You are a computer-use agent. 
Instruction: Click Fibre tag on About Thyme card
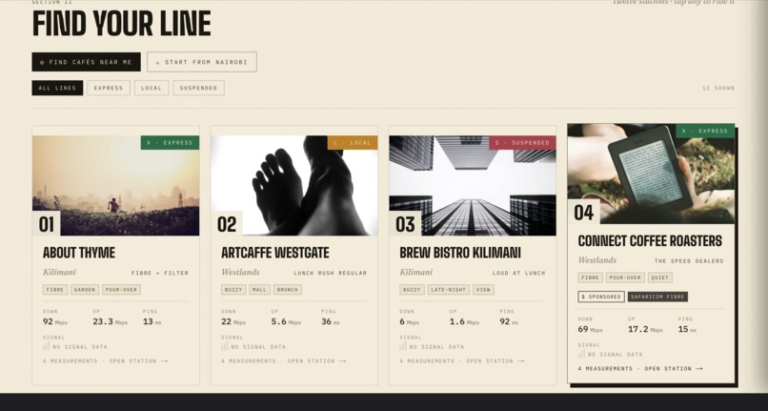[55, 289]
